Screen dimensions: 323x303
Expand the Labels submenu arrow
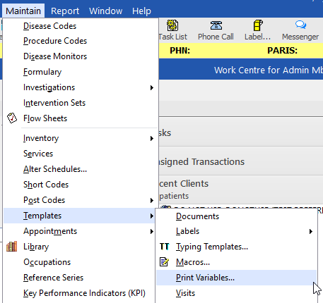[x=311, y=231]
